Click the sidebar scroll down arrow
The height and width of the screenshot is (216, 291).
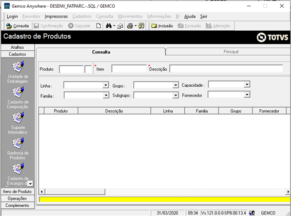(x=30, y=184)
